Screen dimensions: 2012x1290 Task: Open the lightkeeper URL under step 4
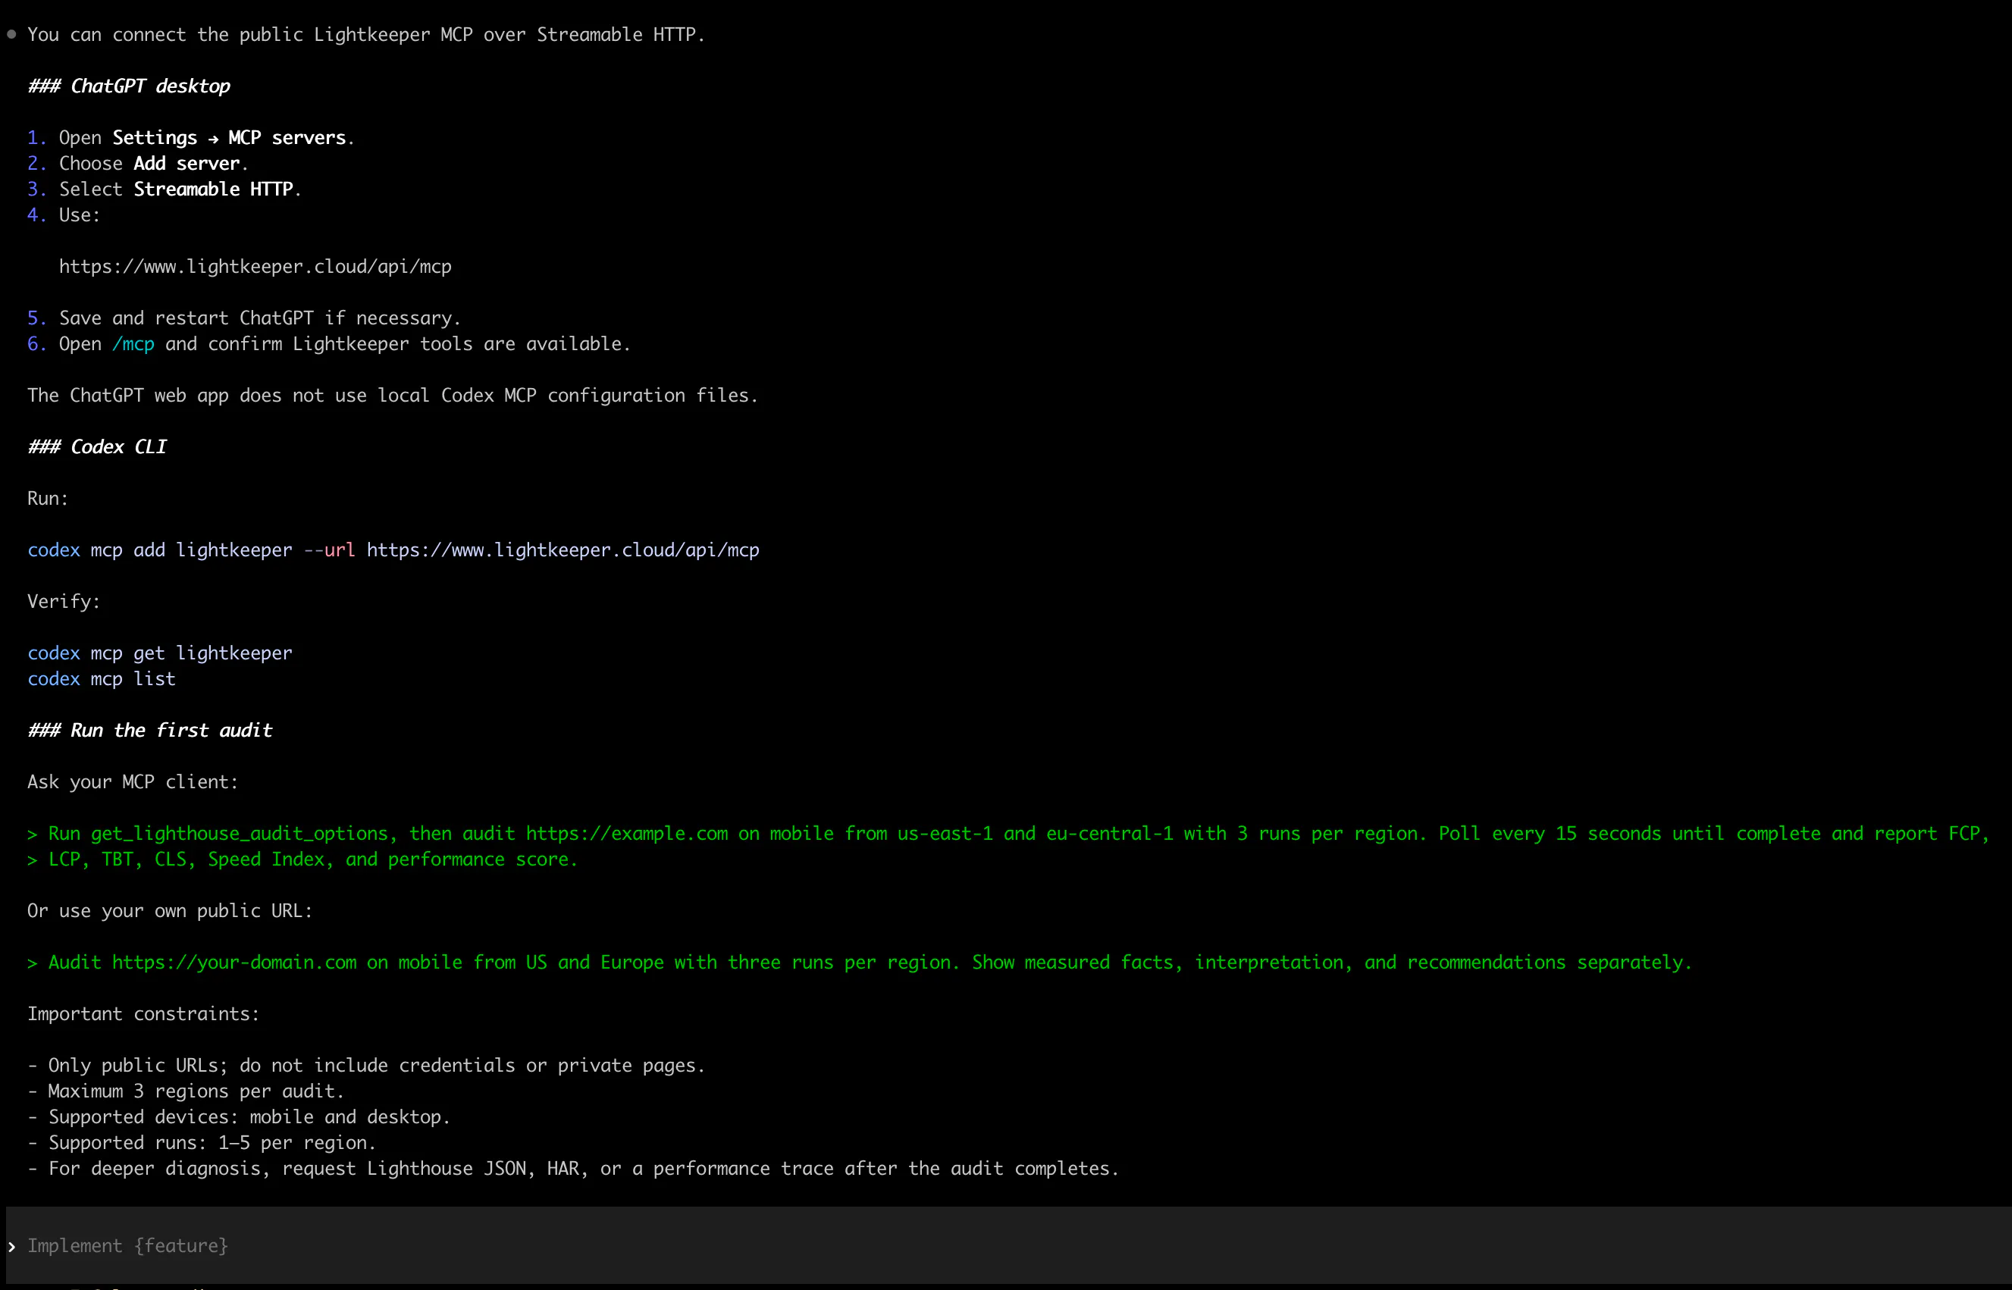tap(255, 266)
